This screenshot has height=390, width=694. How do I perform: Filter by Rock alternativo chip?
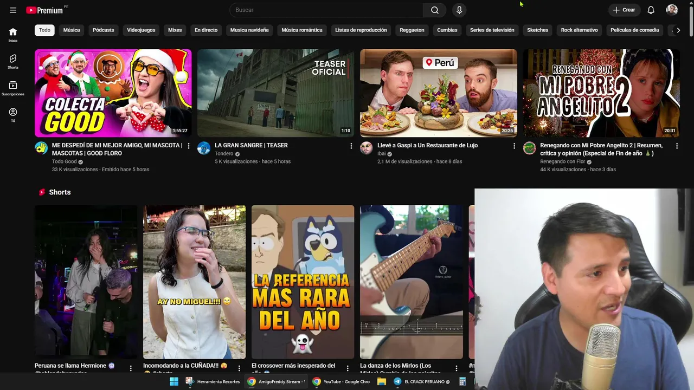[x=580, y=30]
